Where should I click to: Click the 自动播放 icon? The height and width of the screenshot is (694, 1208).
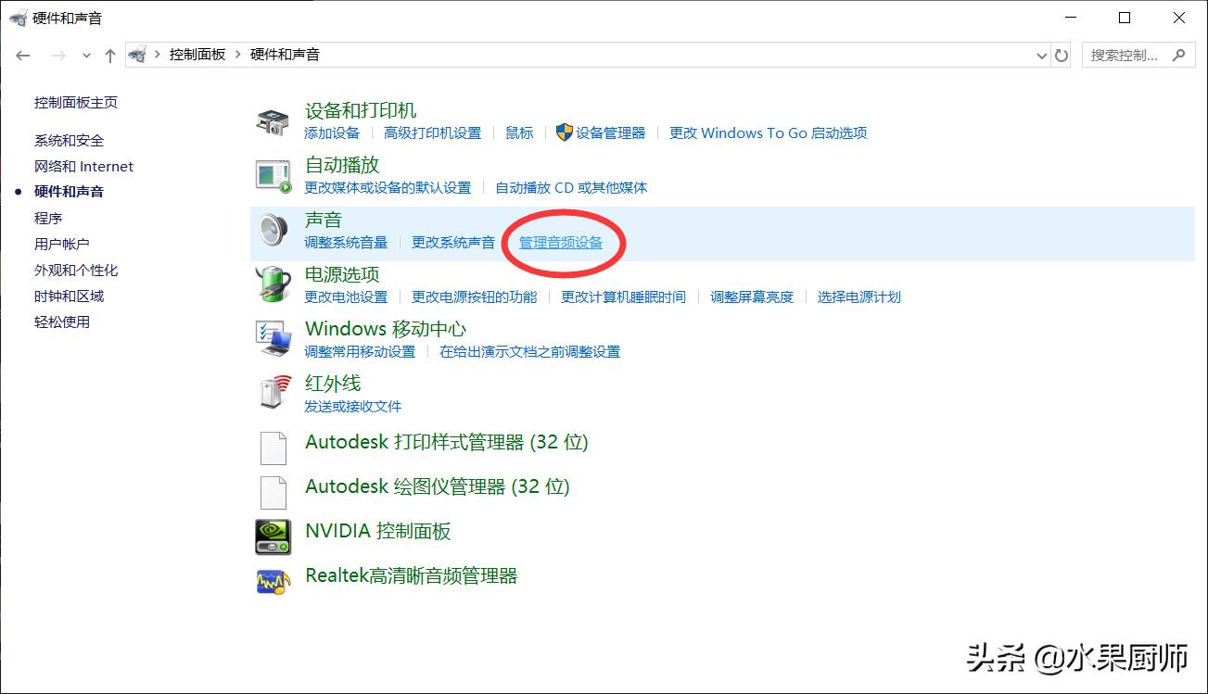pyautogui.click(x=273, y=177)
